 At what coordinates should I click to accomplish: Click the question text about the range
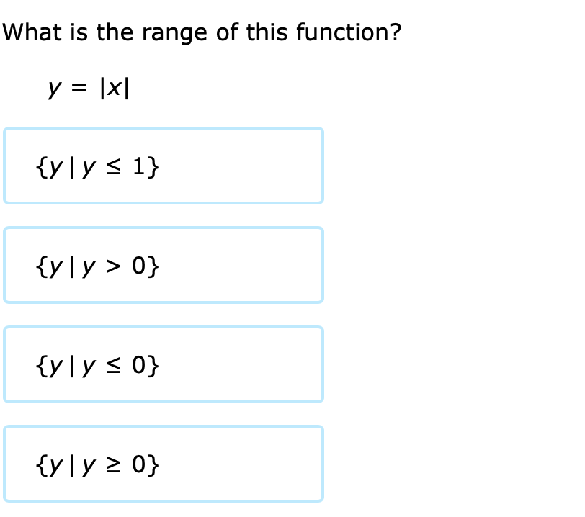click(202, 32)
